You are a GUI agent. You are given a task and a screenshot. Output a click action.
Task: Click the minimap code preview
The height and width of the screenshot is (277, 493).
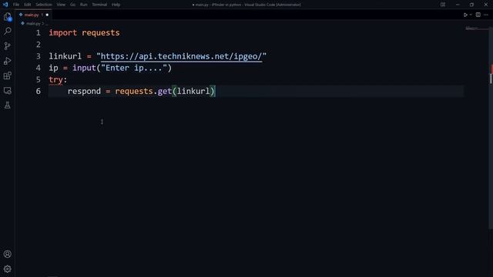click(471, 28)
